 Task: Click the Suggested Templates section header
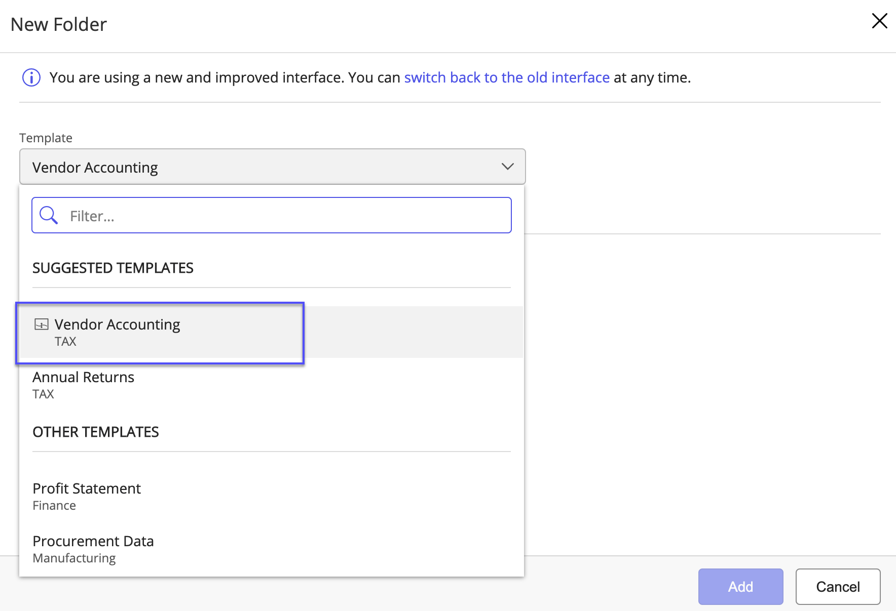click(x=113, y=268)
